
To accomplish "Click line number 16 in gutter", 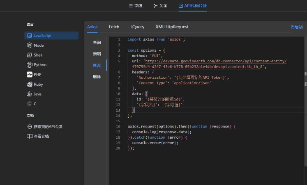I will coord(118,127).
